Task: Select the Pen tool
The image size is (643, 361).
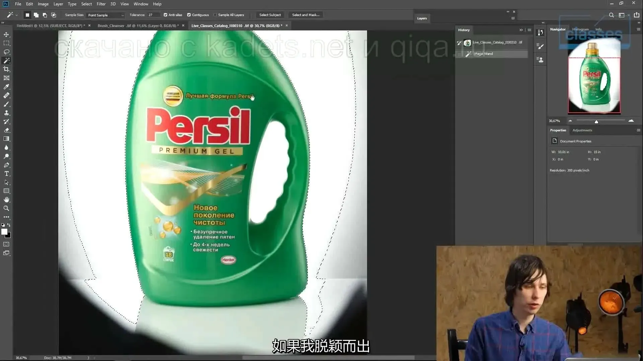Action: click(x=6, y=165)
